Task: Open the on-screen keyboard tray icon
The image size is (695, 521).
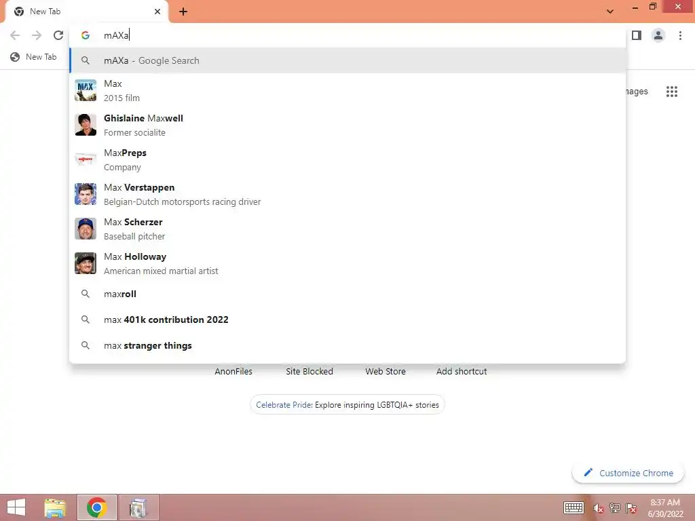Action: click(x=574, y=507)
